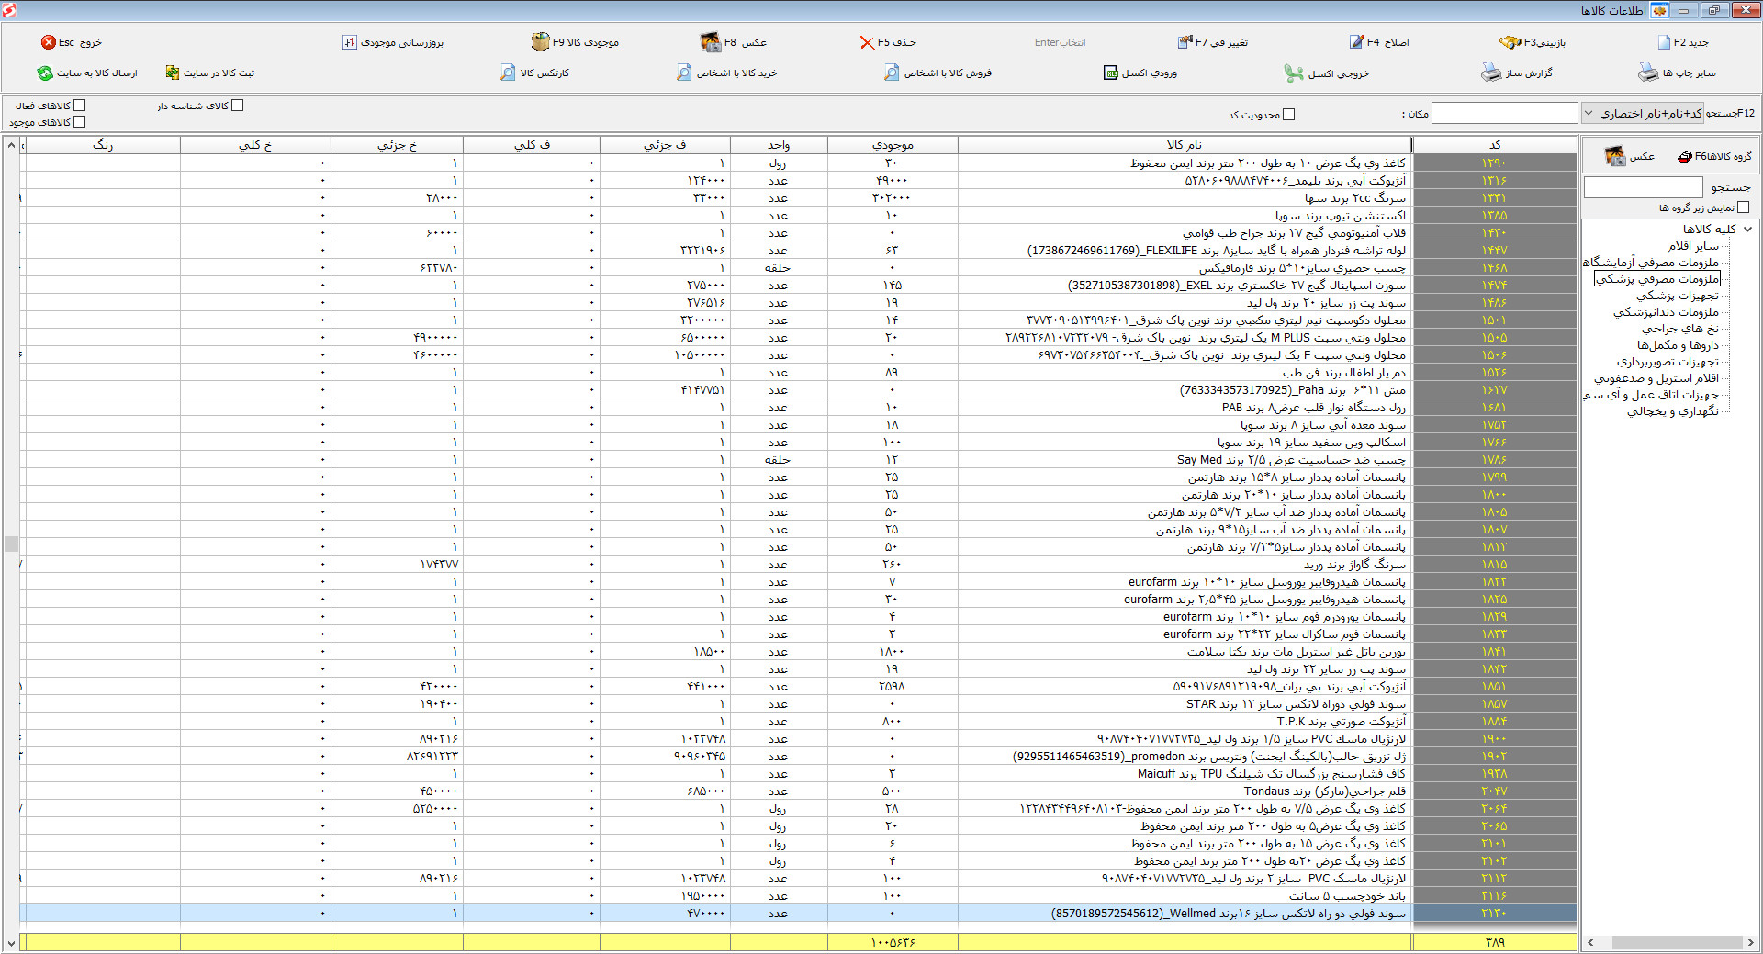This screenshot has width=1763, height=954.
Task: Click the table's vertical scrollbar thumb
Action: (11, 544)
